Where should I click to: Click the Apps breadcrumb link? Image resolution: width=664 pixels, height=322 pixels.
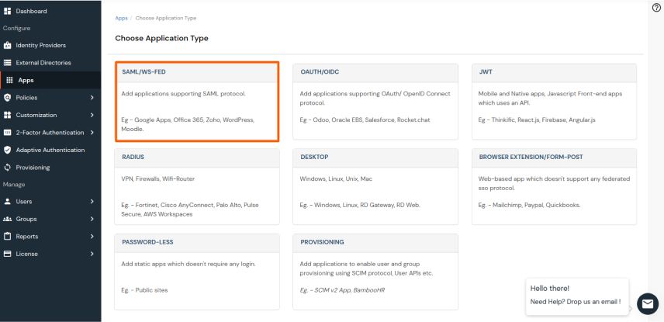[121, 18]
